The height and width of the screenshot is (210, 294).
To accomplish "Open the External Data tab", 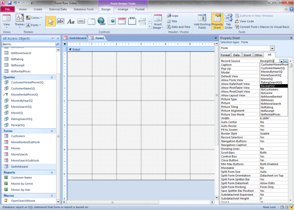I will [58, 9].
